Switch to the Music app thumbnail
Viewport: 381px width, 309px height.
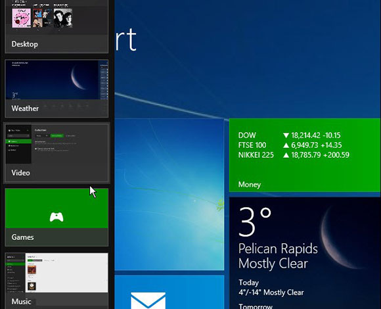[56, 281]
